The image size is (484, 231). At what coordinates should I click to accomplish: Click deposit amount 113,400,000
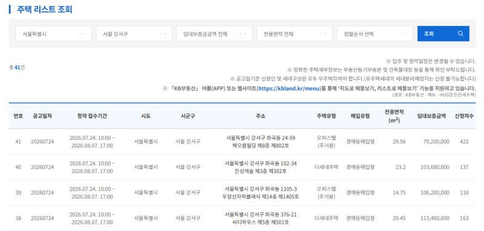coord(435,218)
